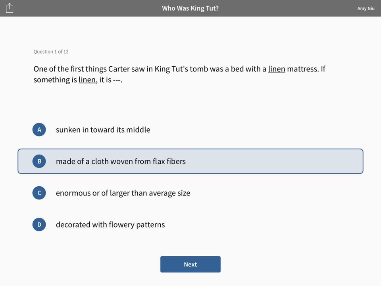
Task: Click underlined 'linen' after 'something is'
Action: click(87, 79)
